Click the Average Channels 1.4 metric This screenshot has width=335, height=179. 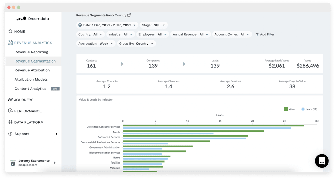(169, 85)
